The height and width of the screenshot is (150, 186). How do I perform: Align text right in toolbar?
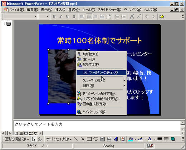click(x=95, y=16)
